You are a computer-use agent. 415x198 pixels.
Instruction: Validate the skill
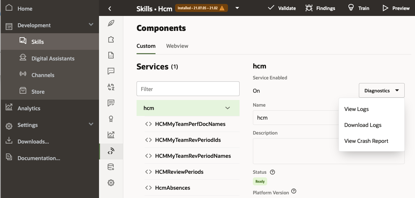pyautogui.click(x=281, y=8)
